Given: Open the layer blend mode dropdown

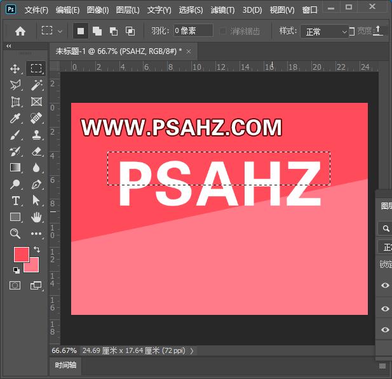Looking at the screenshot, I should click(385, 247).
